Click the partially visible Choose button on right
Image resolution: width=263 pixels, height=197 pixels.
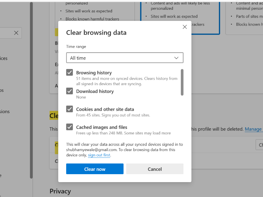tap(260, 145)
